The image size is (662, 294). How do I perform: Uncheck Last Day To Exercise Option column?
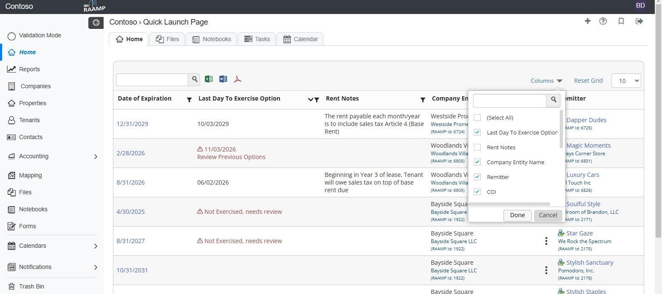477,132
